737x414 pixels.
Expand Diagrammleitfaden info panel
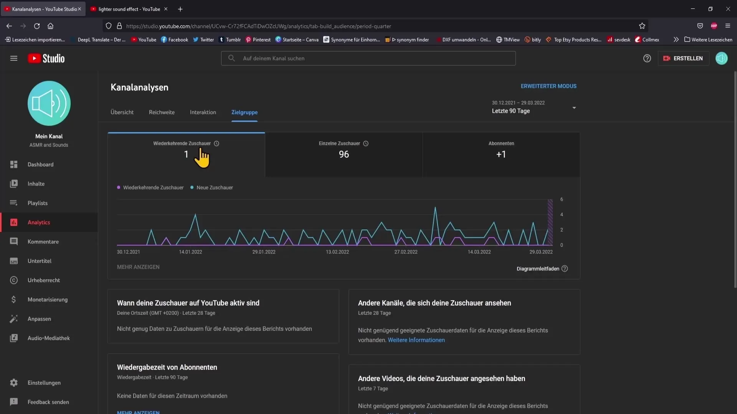click(565, 268)
